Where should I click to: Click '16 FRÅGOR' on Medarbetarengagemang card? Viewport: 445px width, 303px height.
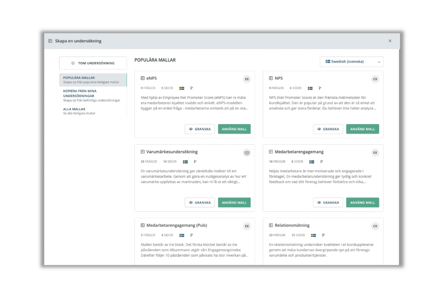pyautogui.click(x=277, y=161)
